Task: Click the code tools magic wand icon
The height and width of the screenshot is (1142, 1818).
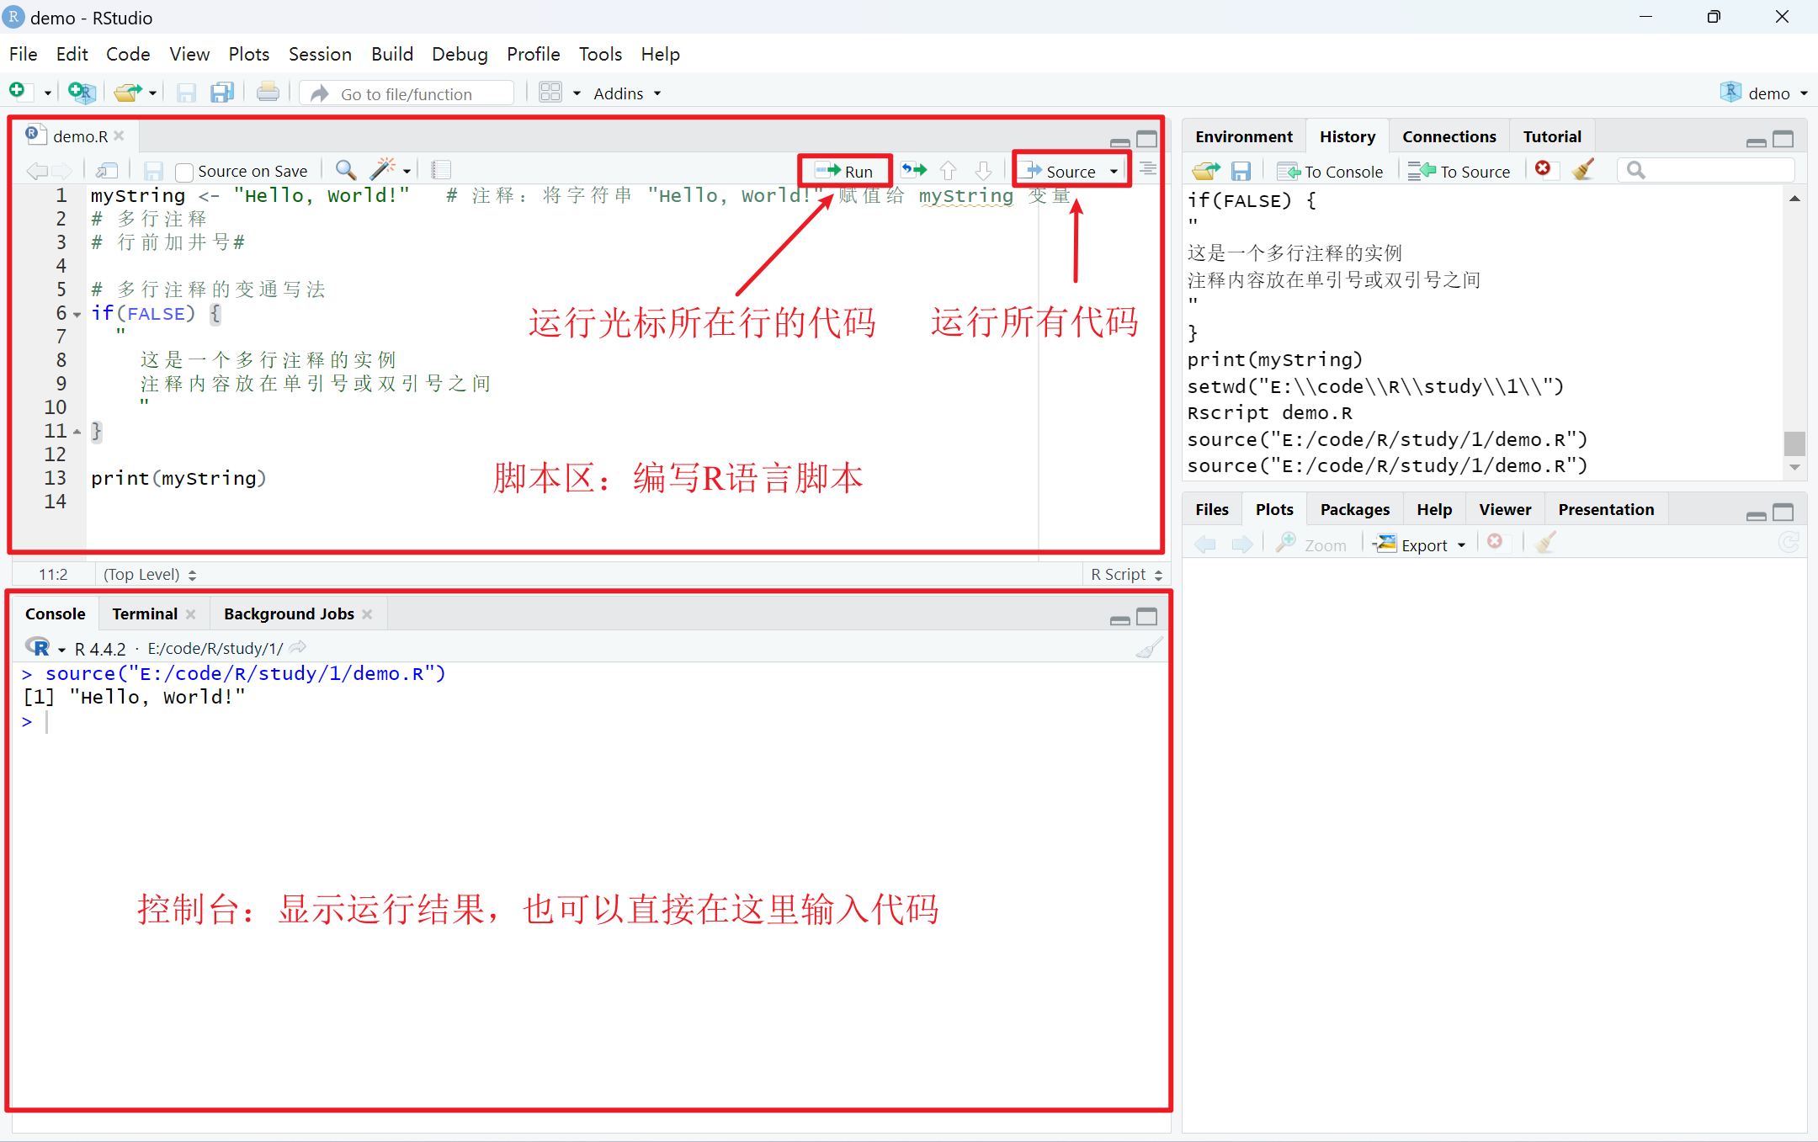Action: [x=383, y=169]
